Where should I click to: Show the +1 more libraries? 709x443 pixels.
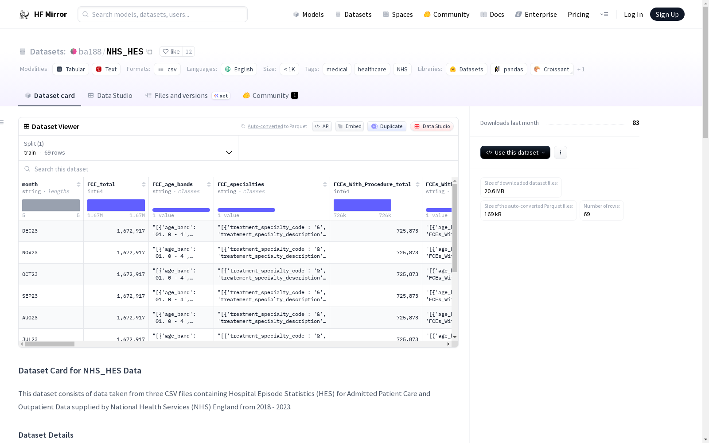tap(581, 70)
